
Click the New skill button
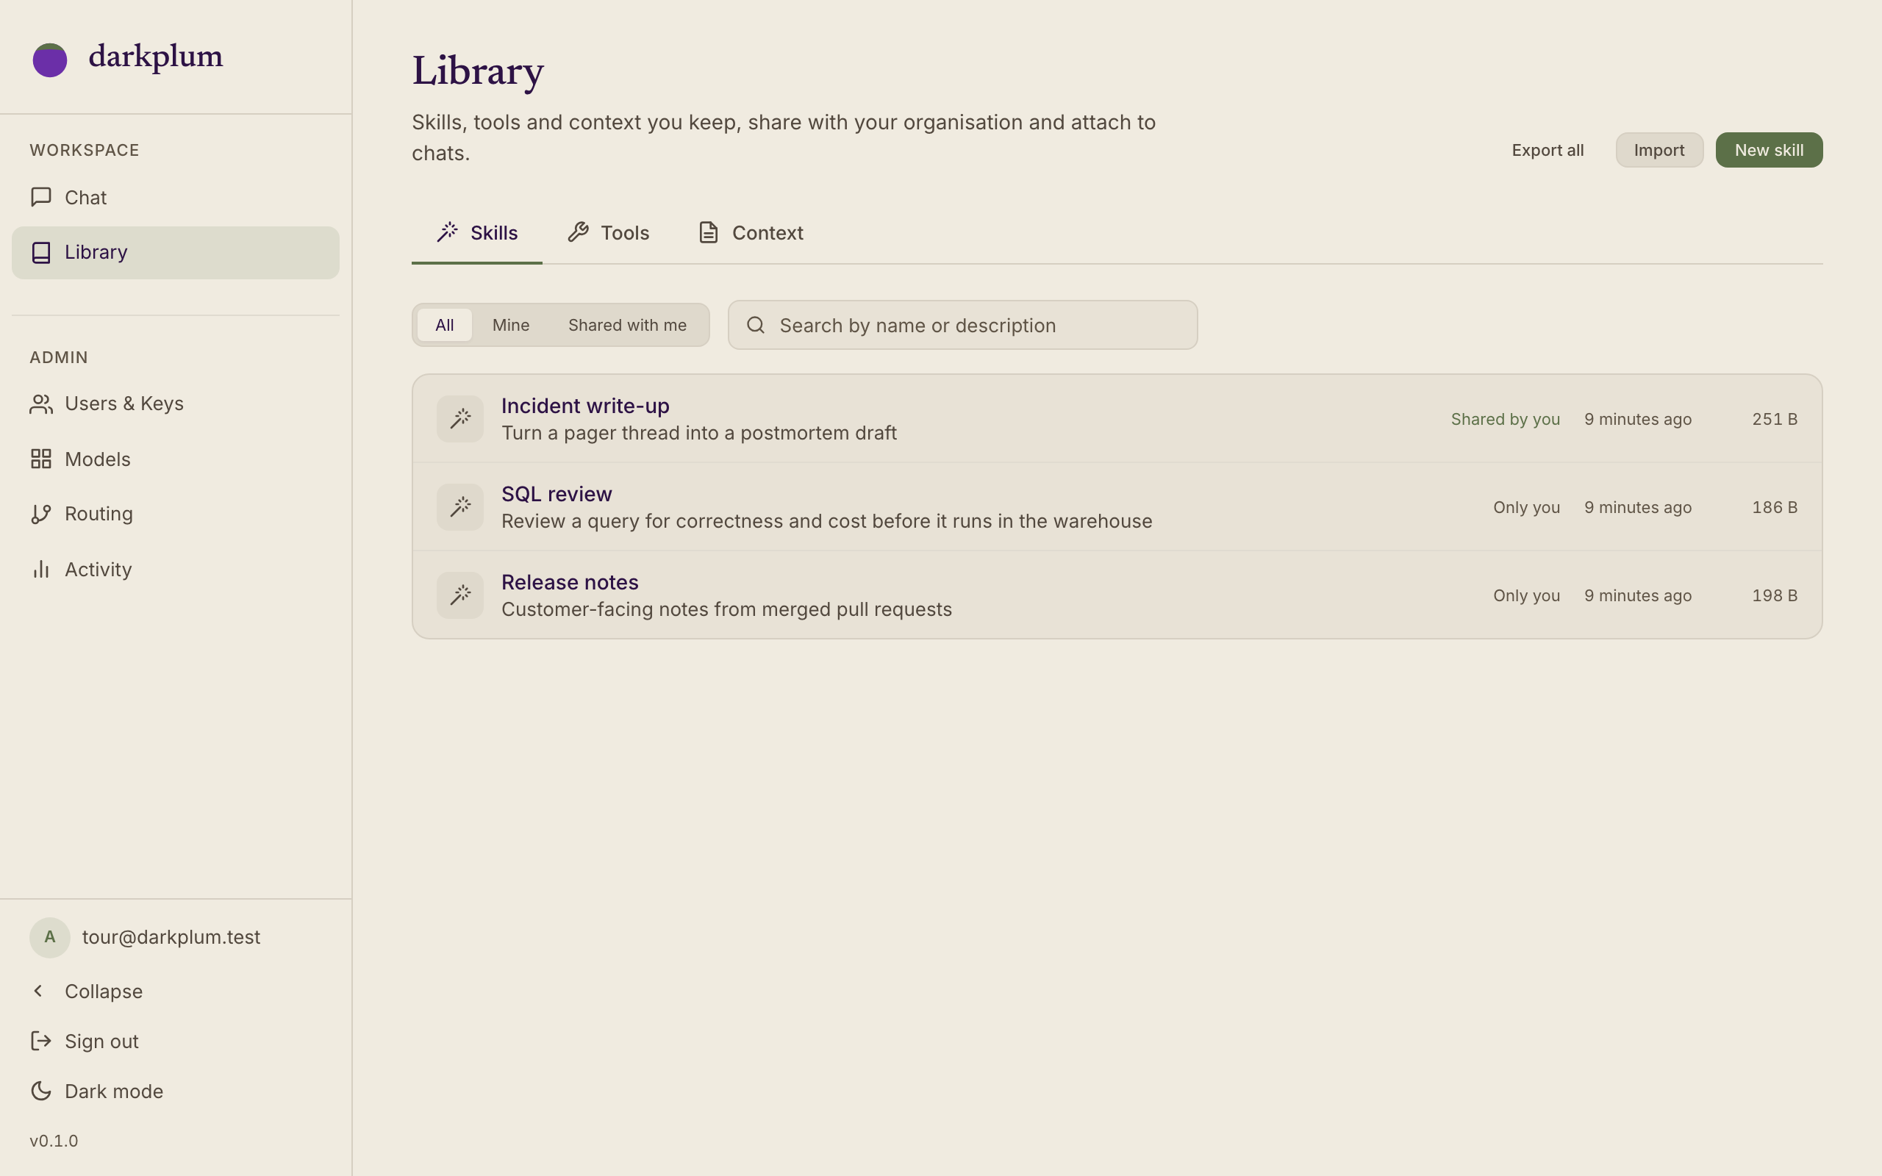[x=1770, y=150]
